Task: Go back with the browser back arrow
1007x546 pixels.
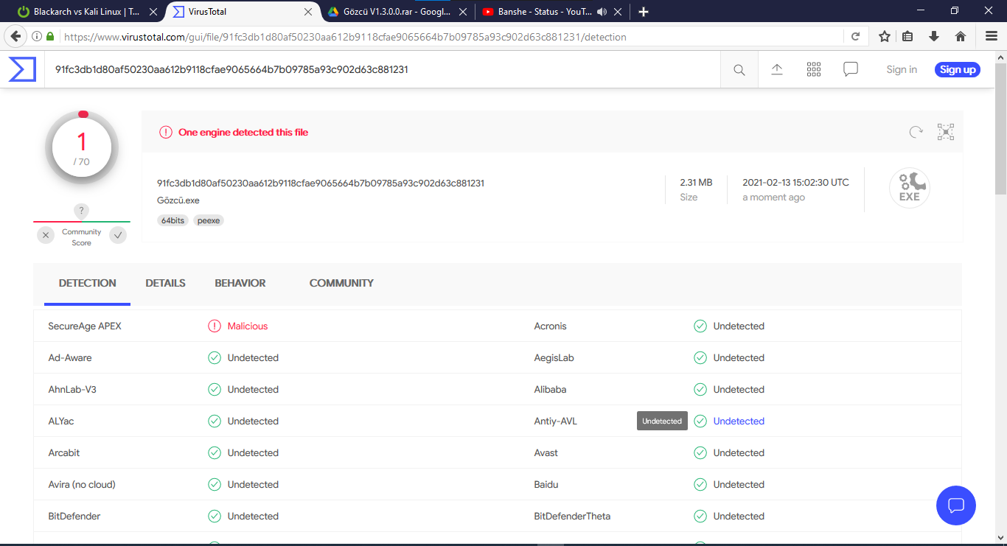Action: coord(15,36)
